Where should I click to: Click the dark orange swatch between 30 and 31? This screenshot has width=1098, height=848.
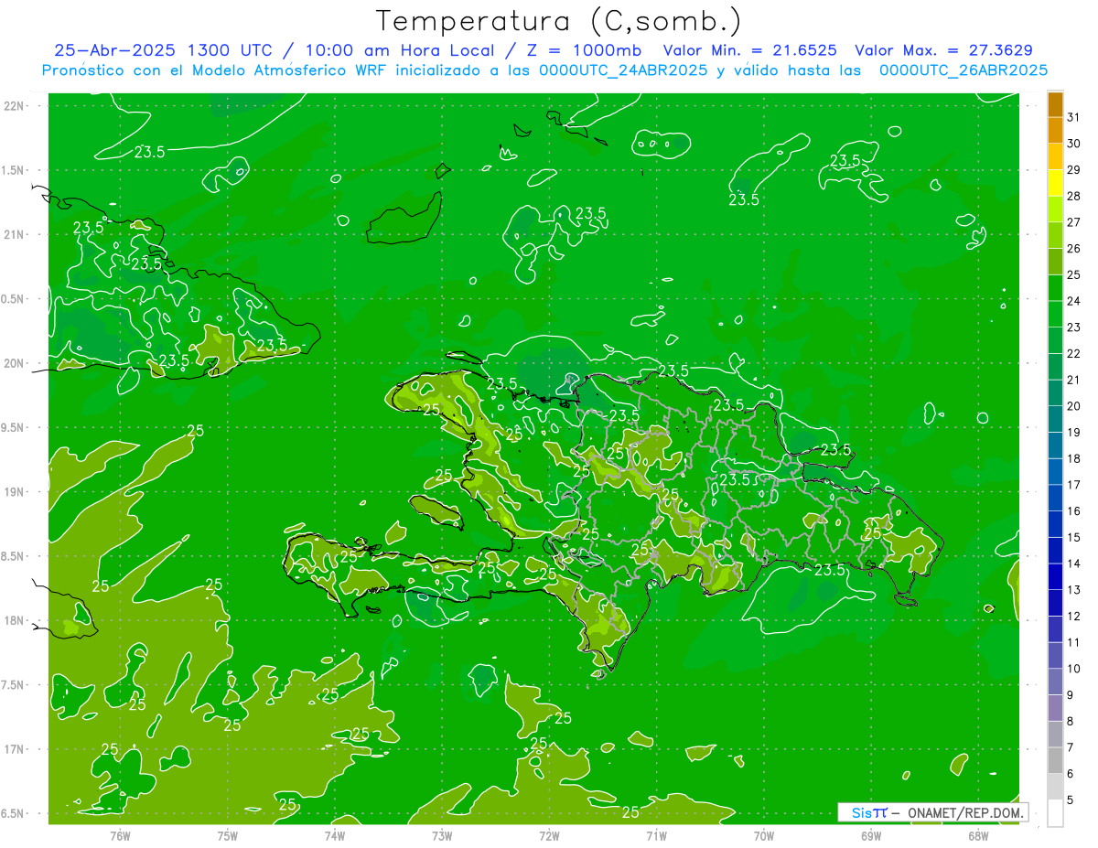coord(1055,131)
